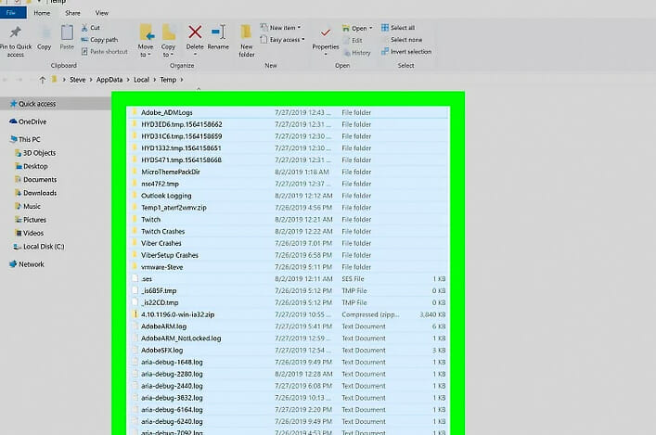
Task: Select the ViberSetup Crashes folder
Action: (288, 255)
